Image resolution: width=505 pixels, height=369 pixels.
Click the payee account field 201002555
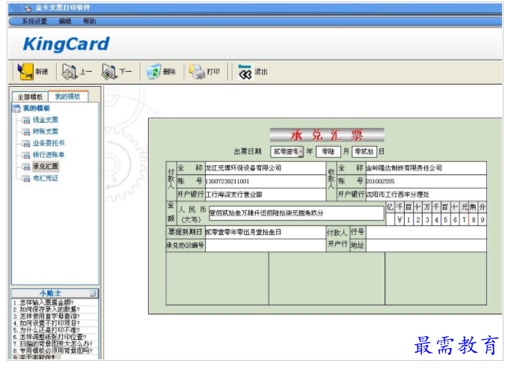click(x=426, y=181)
